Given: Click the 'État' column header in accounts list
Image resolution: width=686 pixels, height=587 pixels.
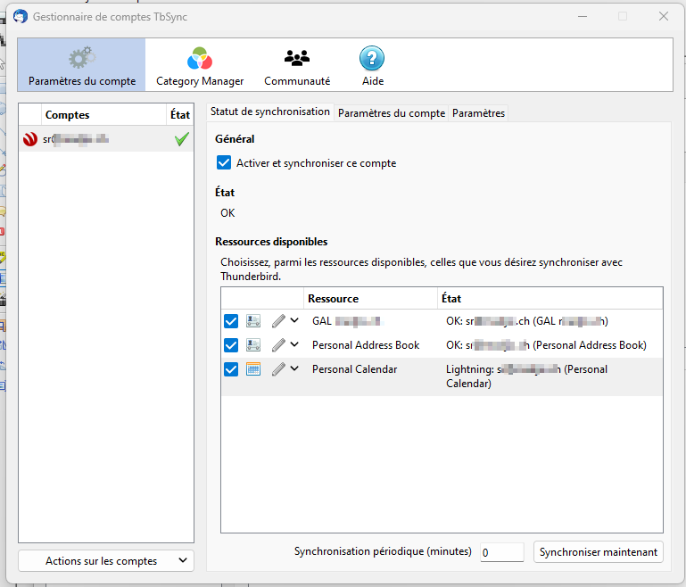Looking at the screenshot, I should [x=179, y=115].
